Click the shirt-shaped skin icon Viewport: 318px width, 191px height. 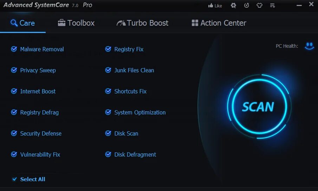pyautogui.click(x=259, y=6)
